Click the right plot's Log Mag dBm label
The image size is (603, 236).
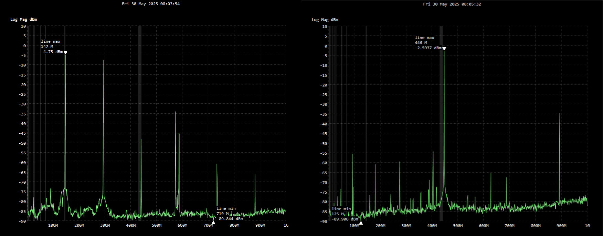click(325, 20)
